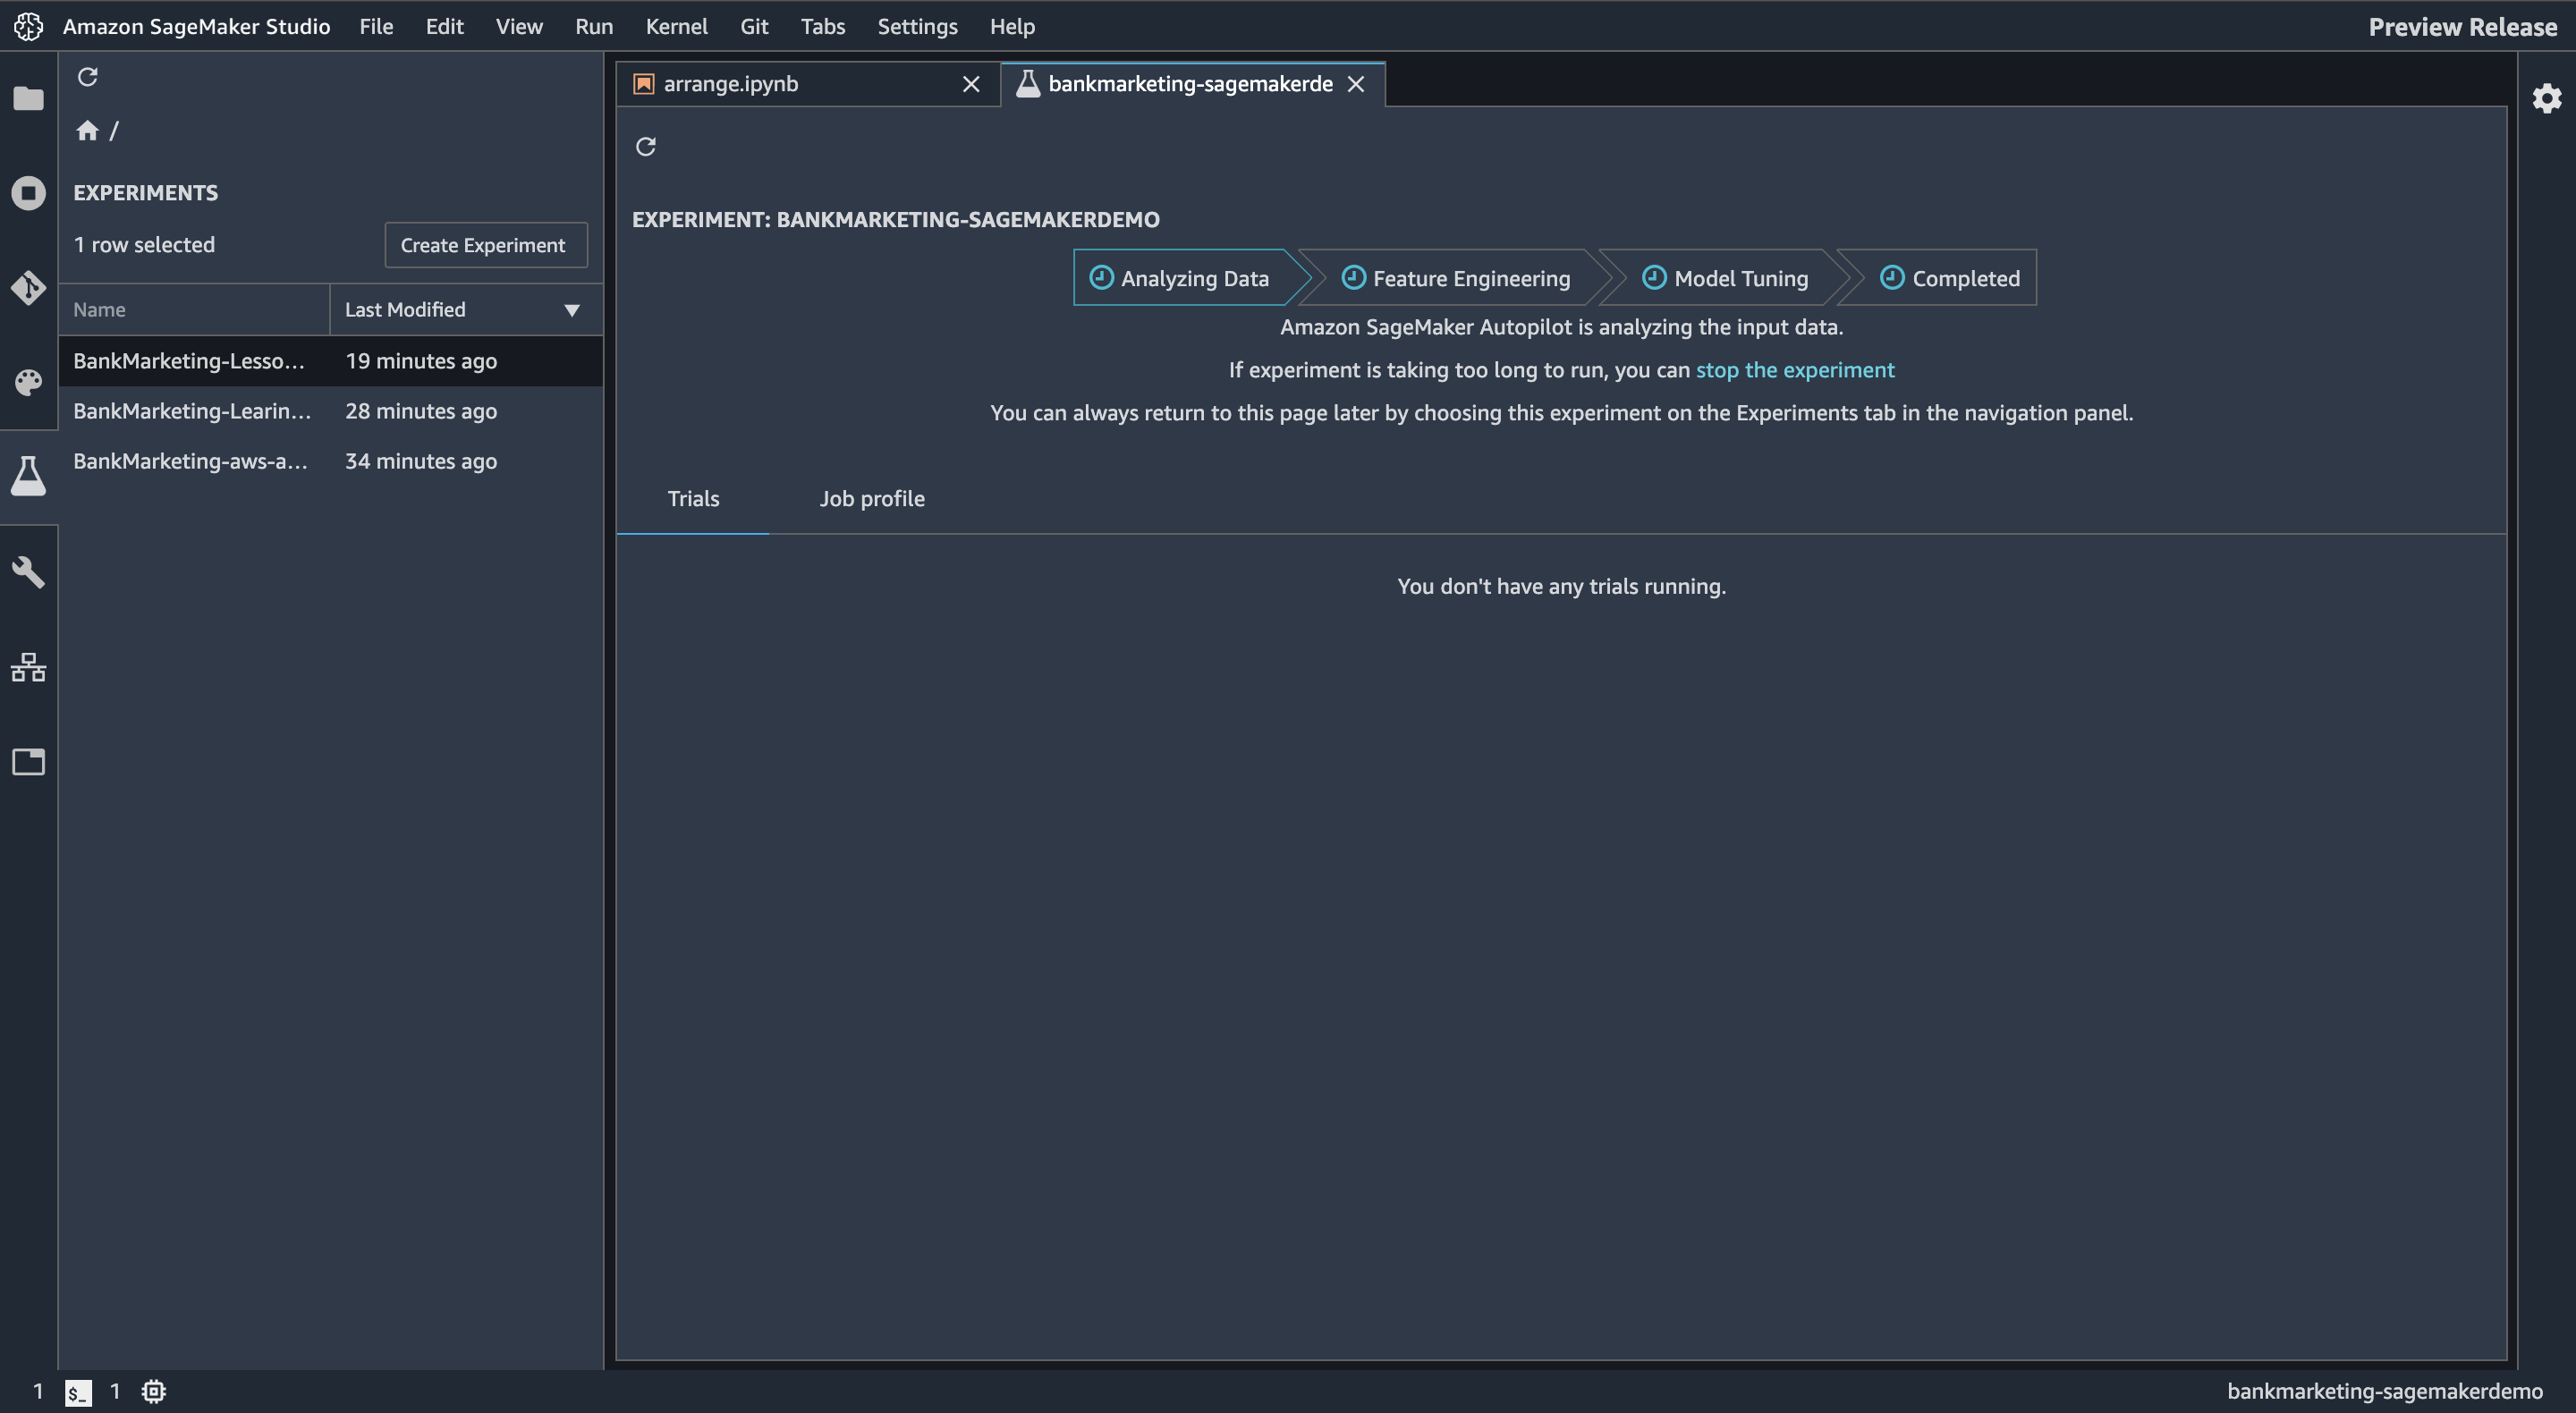Click the clock icon on Feature Engineering step

(x=1353, y=277)
